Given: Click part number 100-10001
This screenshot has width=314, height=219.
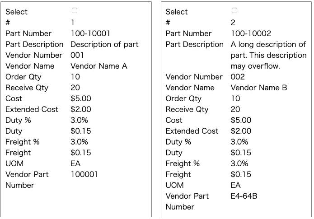Looking at the screenshot, I should (x=90, y=33).
